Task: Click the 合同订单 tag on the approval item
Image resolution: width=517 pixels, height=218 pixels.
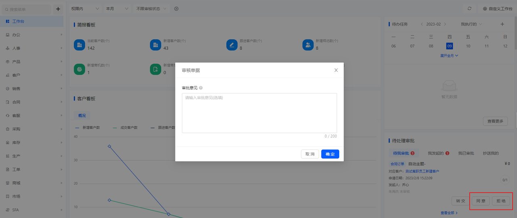Action: click(397, 164)
